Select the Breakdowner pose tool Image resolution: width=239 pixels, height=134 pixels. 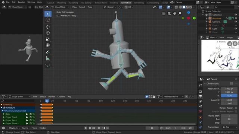(x=48, y=66)
